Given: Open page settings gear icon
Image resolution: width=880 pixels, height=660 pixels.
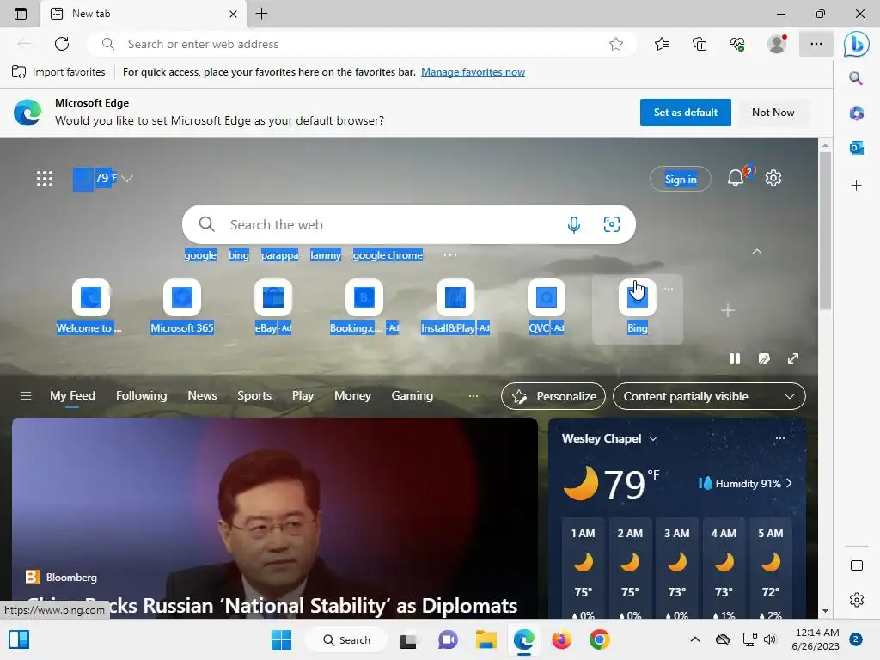Looking at the screenshot, I should click(x=773, y=178).
